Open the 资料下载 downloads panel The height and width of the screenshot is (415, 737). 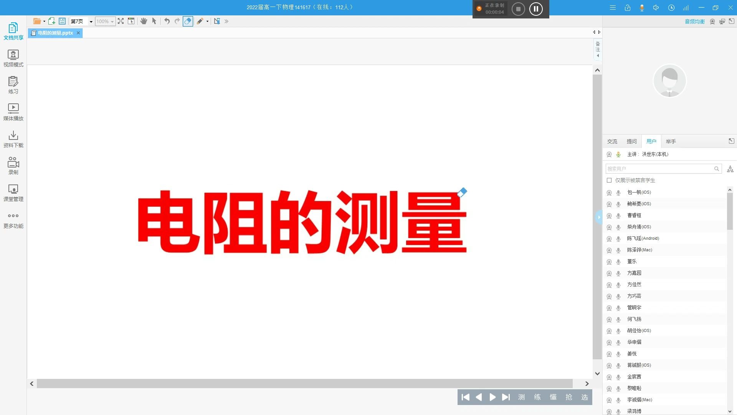click(x=13, y=138)
